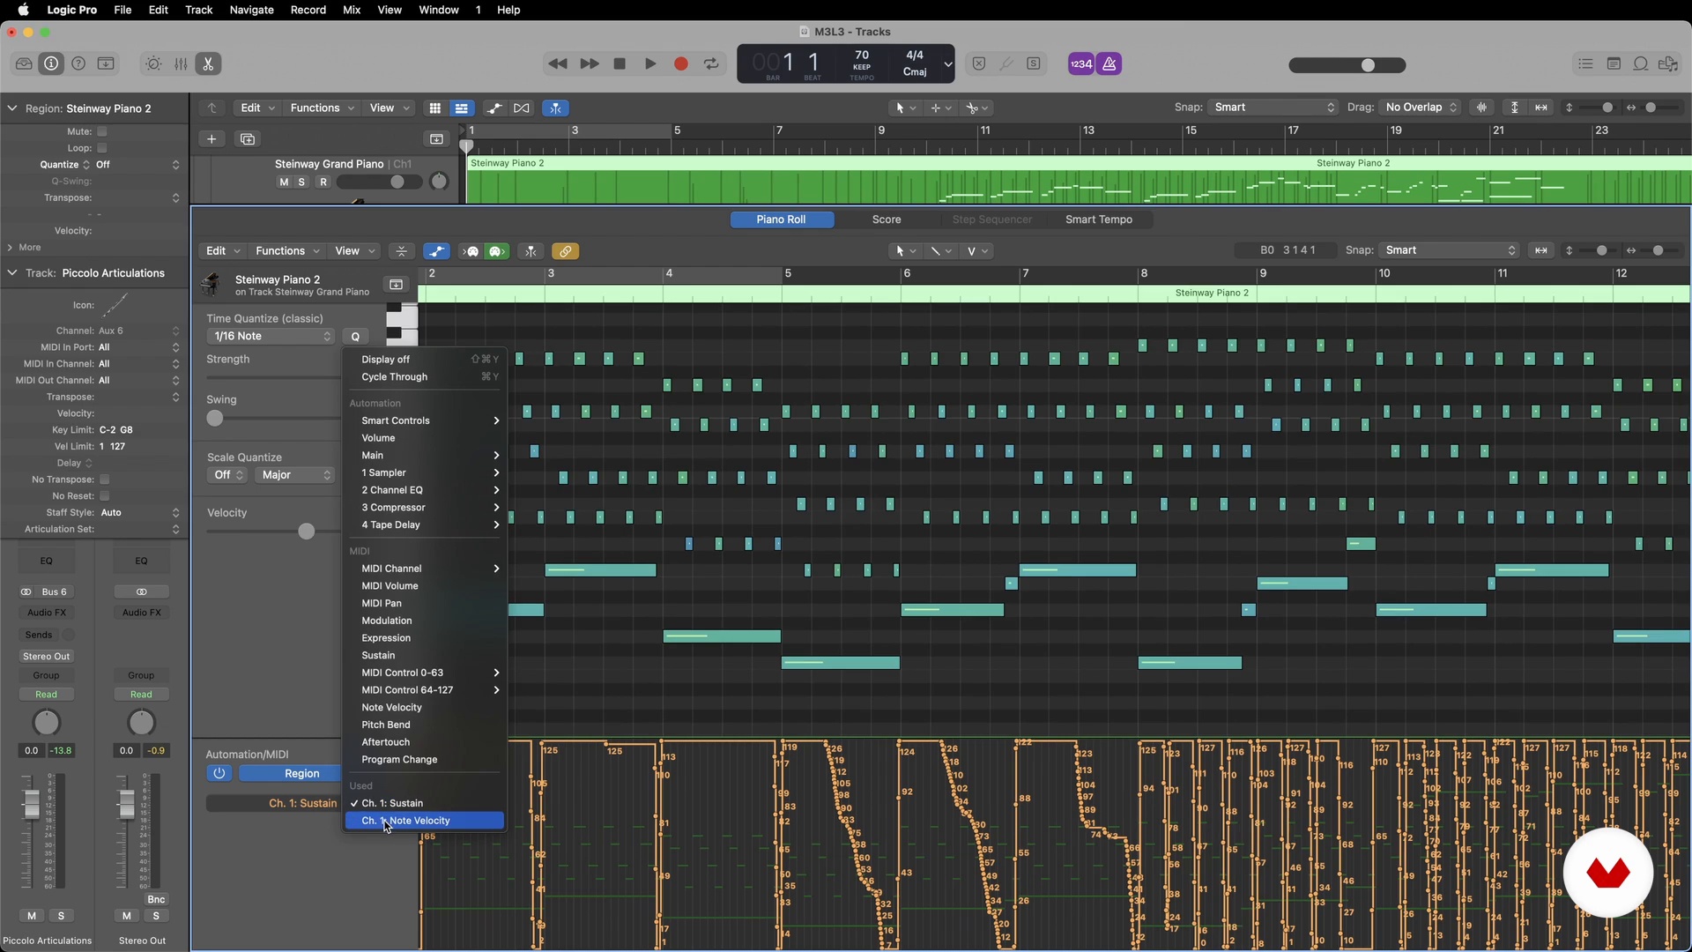Click the Bnc bounce button

click(x=156, y=899)
